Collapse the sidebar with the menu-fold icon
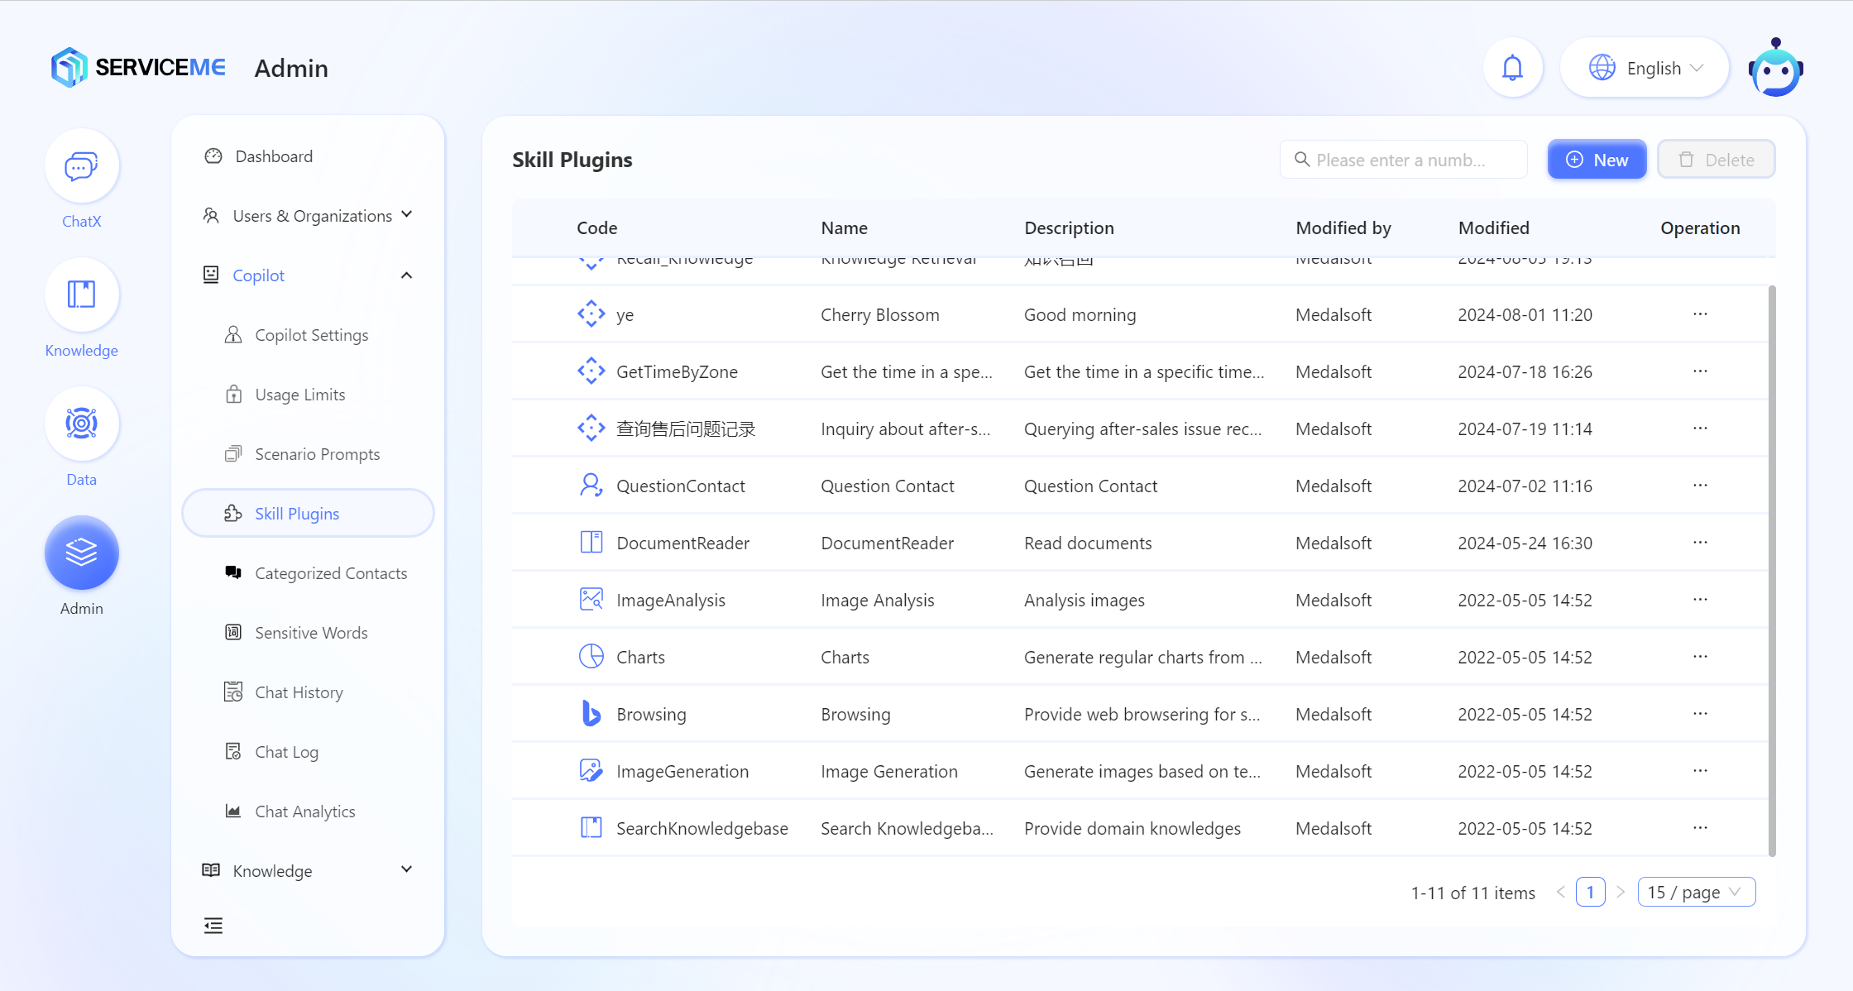This screenshot has width=1853, height=991. tap(213, 926)
